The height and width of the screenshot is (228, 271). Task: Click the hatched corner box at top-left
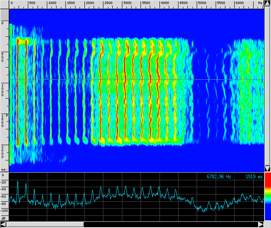click(x=4, y=14)
